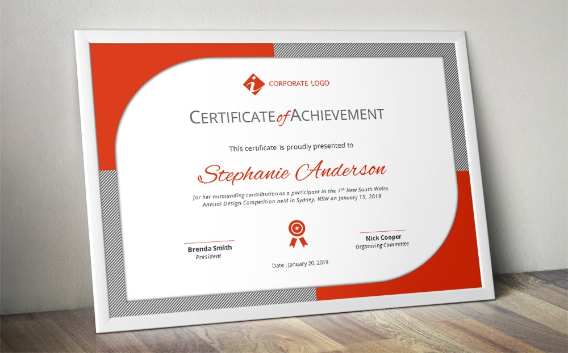Click the word "Achievement" in the title
The image size is (568, 353).
[x=338, y=114]
